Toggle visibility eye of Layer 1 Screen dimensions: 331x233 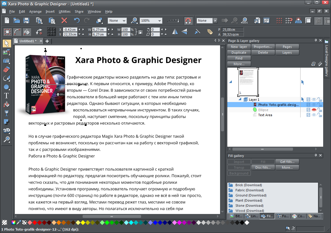point(314,100)
